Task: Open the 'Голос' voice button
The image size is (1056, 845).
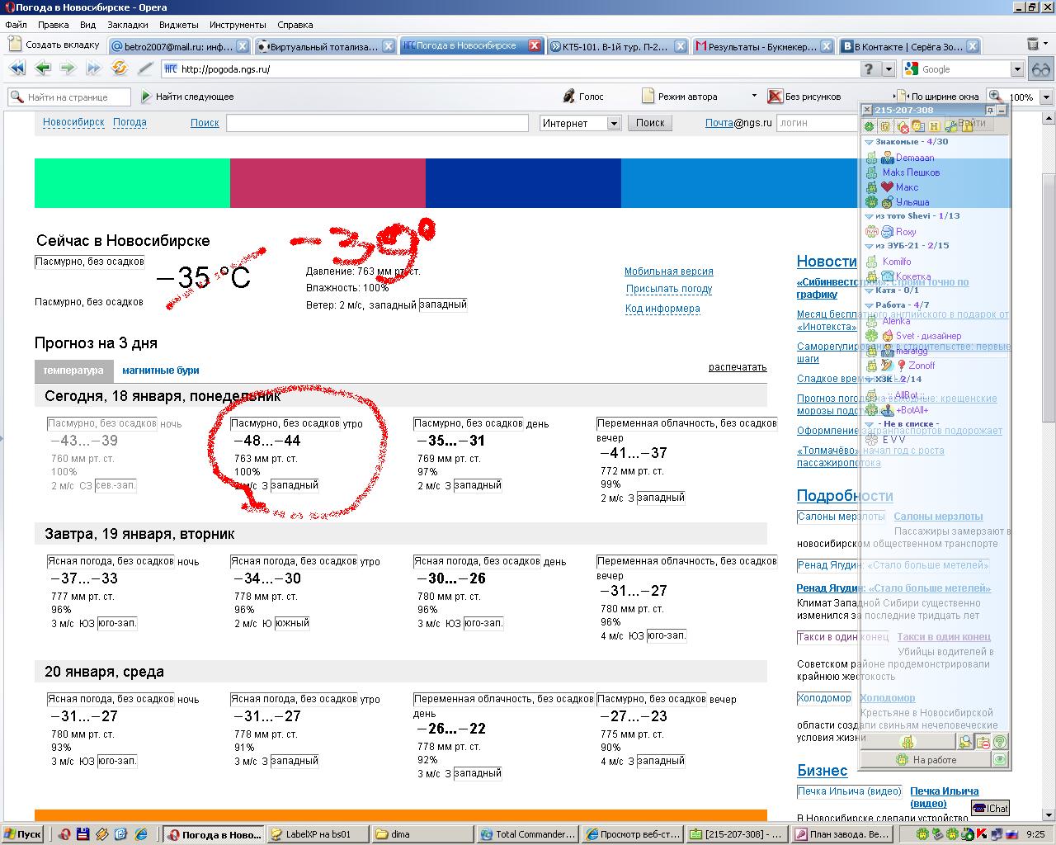Action: click(x=582, y=97)
